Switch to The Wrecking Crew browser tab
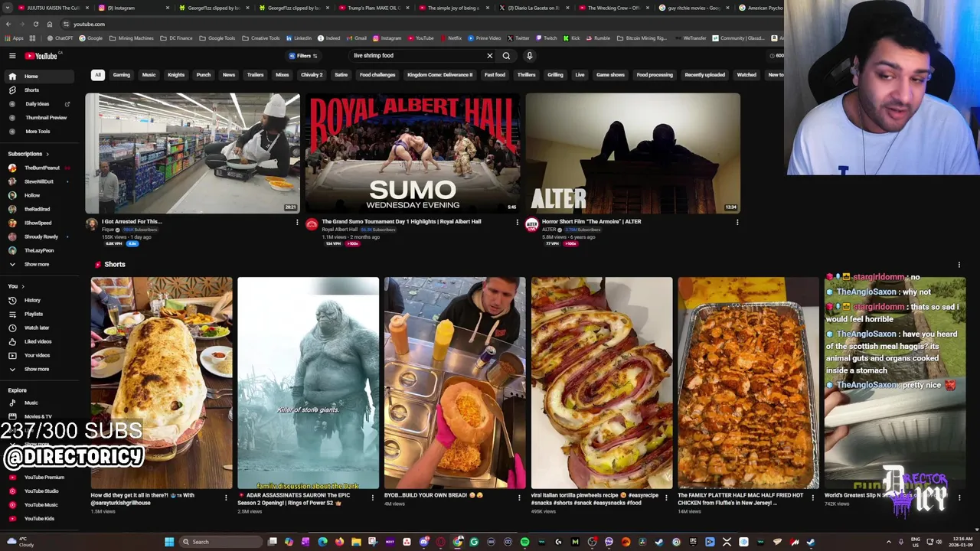This screenshot has width=980, height=551. click(615, 8)
